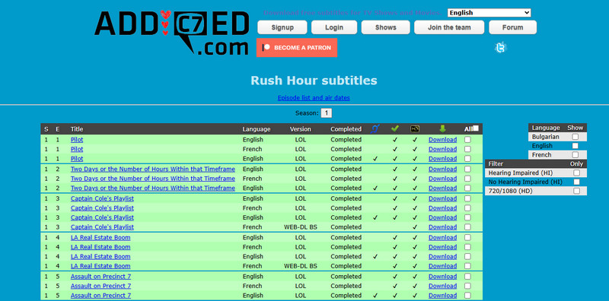Check the All checkbox in table header
The image size is (609, 301).
(475, 128)
